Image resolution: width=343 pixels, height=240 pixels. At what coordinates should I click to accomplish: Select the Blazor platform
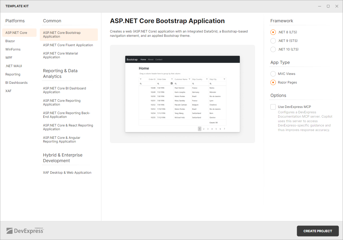(x=10, y=41)
